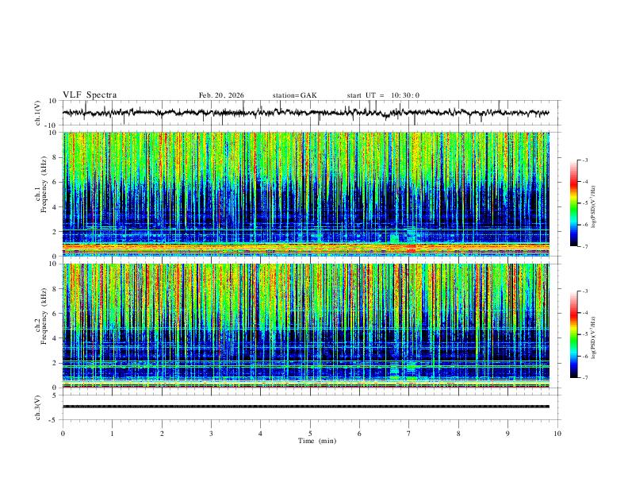Click time axis tick label '5'
This screenshot has height=486, width=628.
click(310, 434)
